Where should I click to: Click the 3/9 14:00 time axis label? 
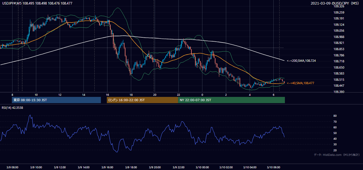point(84,167)
